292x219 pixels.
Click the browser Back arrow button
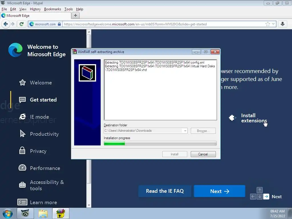click(6, 24)
